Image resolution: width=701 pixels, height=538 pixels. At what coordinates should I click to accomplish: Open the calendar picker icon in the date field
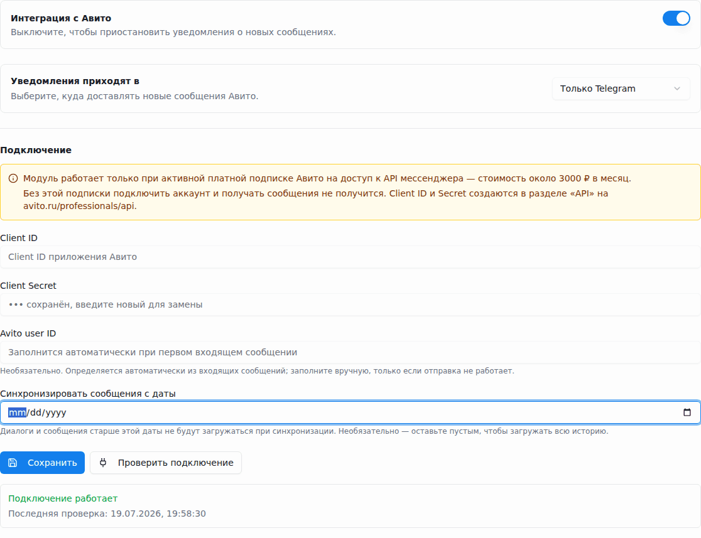coord(687,412)
